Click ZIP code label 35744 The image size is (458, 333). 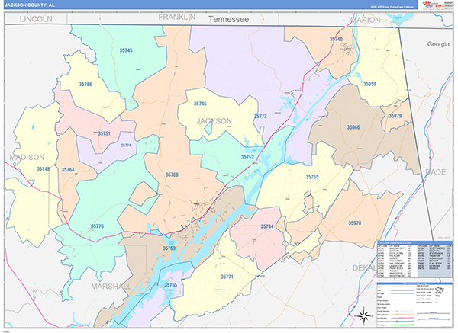[x=267, y=226]
